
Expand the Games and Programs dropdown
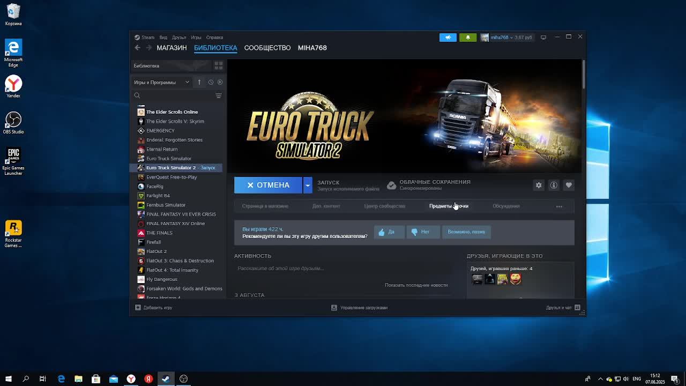click(162, 82)
